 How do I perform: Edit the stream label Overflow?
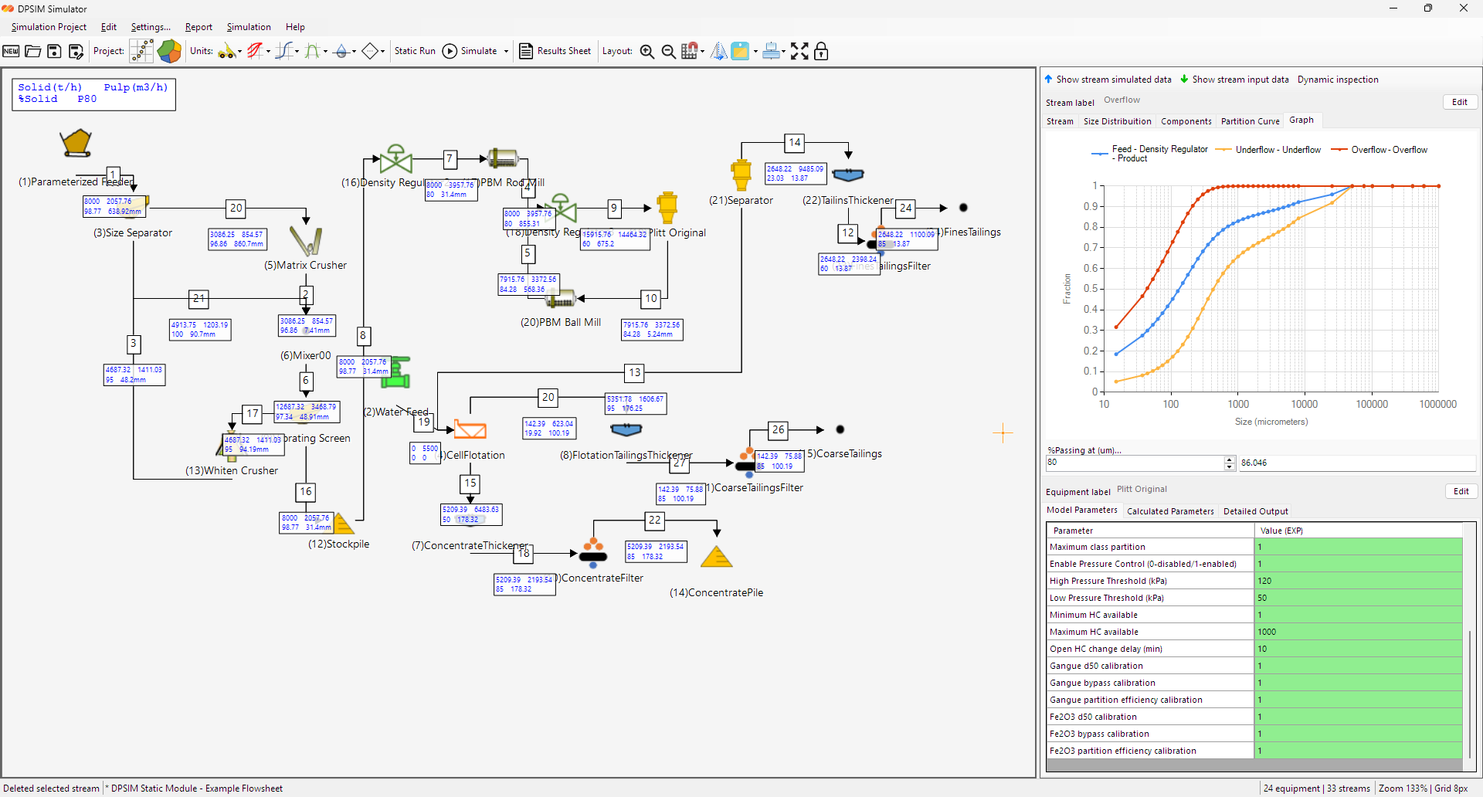pyautogui.click(x=1460, y=102)
